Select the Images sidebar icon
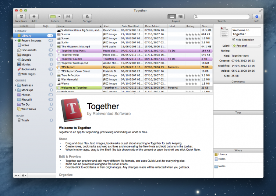 19,55
